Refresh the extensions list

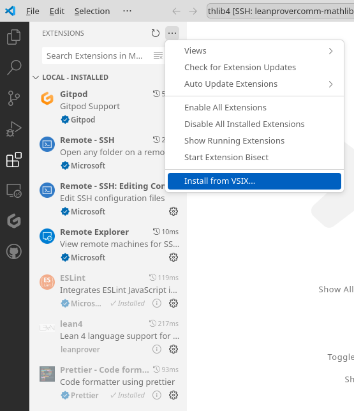point(156,33)
